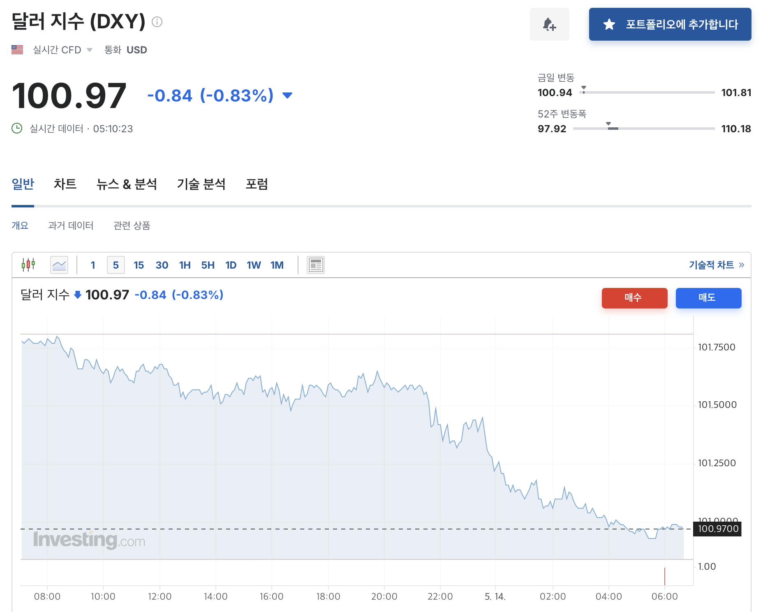Select the 1H interval
Screen dimensions: 763x612
pyautogui.click(x=185, y=265)
